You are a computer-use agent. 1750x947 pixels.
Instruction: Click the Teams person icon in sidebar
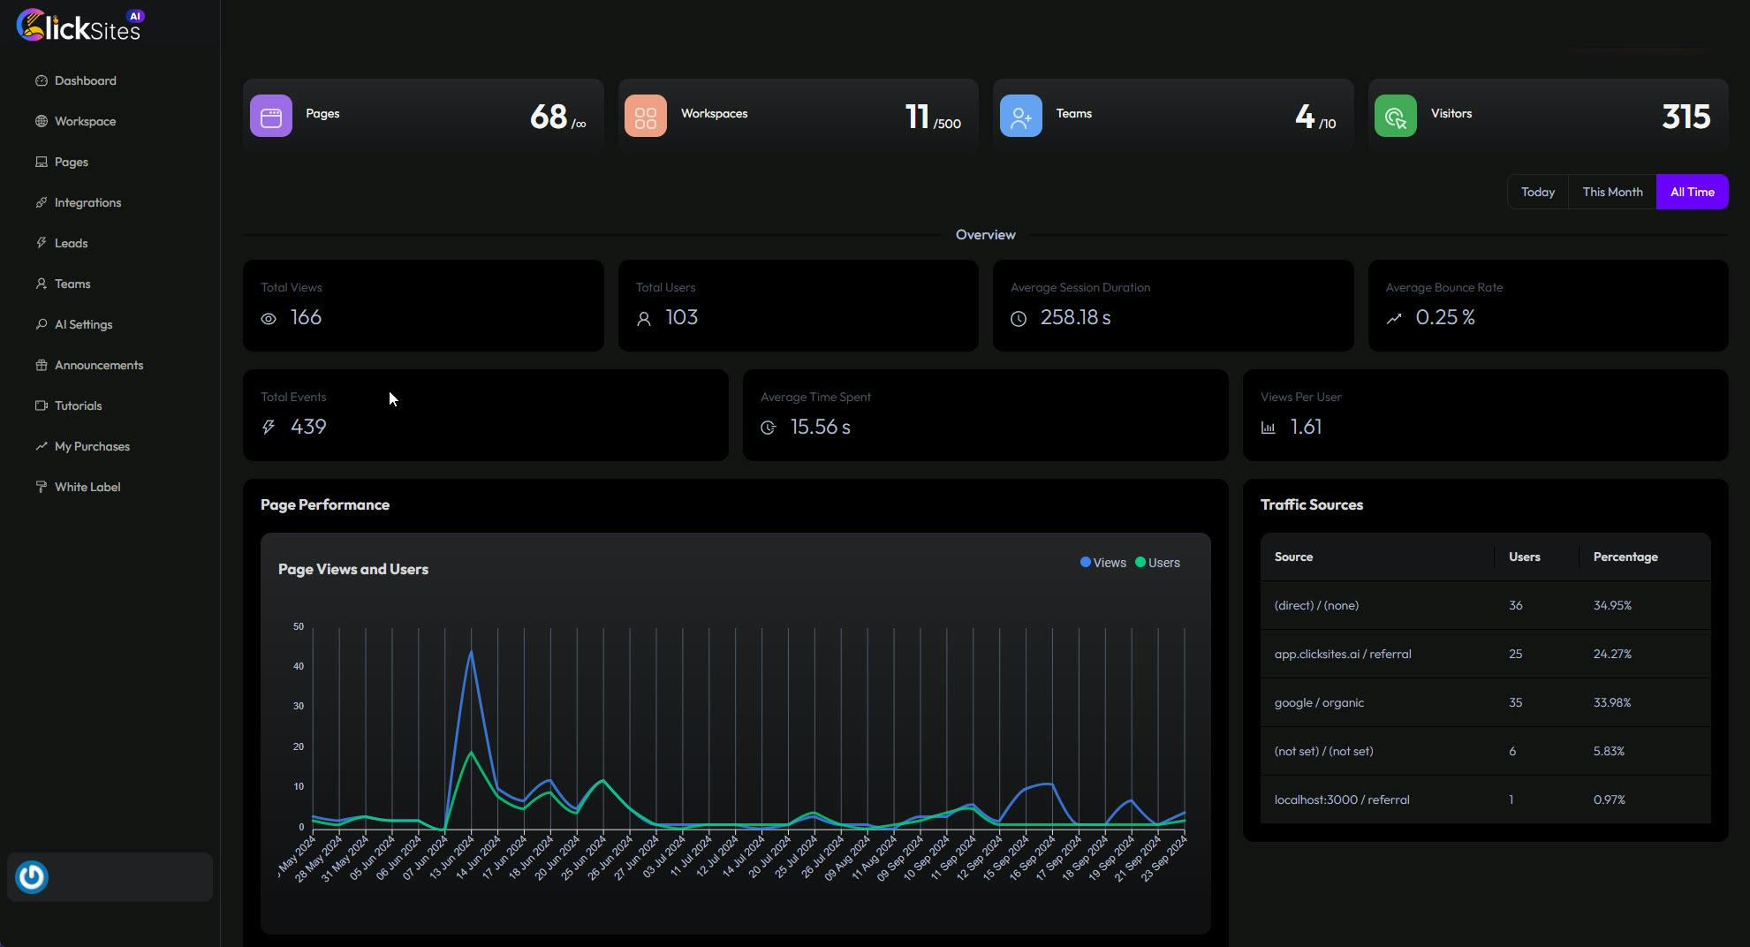(42, 284)
